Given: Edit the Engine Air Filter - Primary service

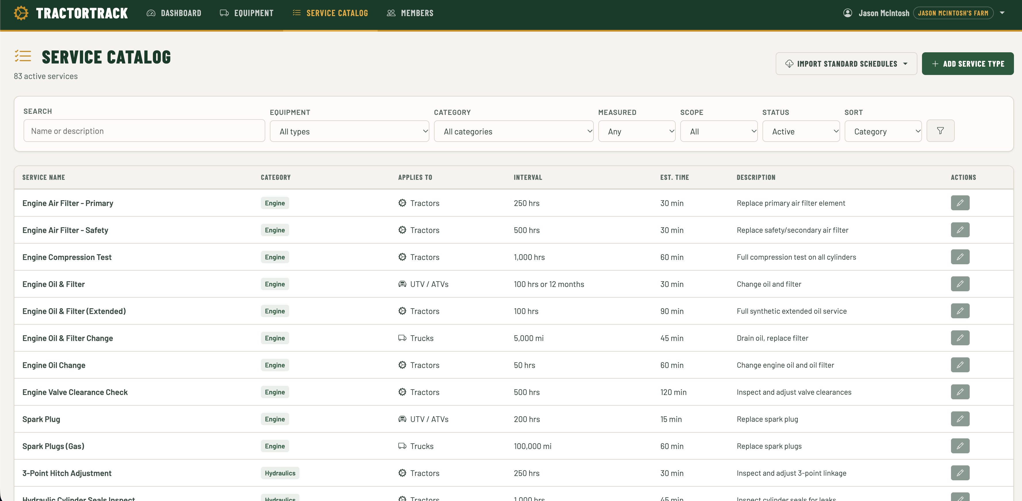Looking at the screenshot, I should pos(960,203).
